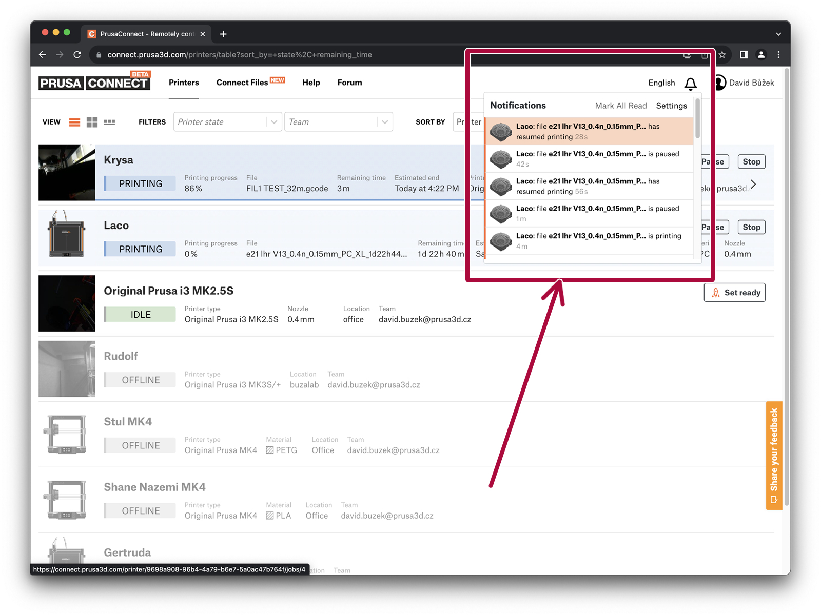Screen dimensions: 821x615
Task: Open the Printer state filter dropdown
Action: (x=228, y=122)
